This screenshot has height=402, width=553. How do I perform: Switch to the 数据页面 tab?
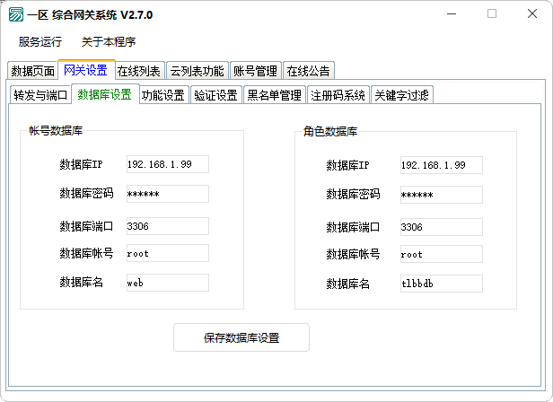coord(32,72)
